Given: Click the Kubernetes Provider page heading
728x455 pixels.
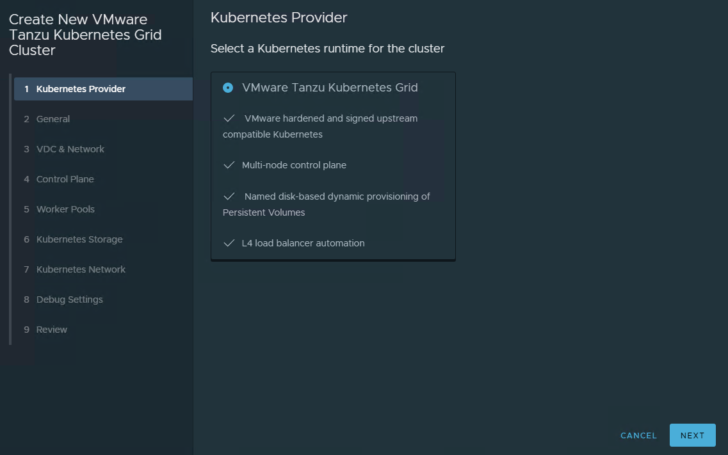Looking at the screenshot, I should (279, 18).
